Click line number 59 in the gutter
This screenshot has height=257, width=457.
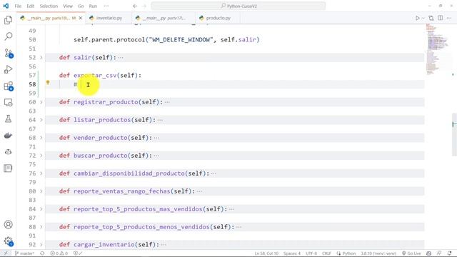pos(32,94)
